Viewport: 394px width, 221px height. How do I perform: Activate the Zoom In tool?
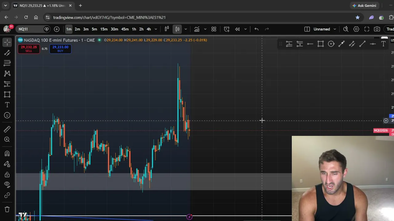click(7, 139)
